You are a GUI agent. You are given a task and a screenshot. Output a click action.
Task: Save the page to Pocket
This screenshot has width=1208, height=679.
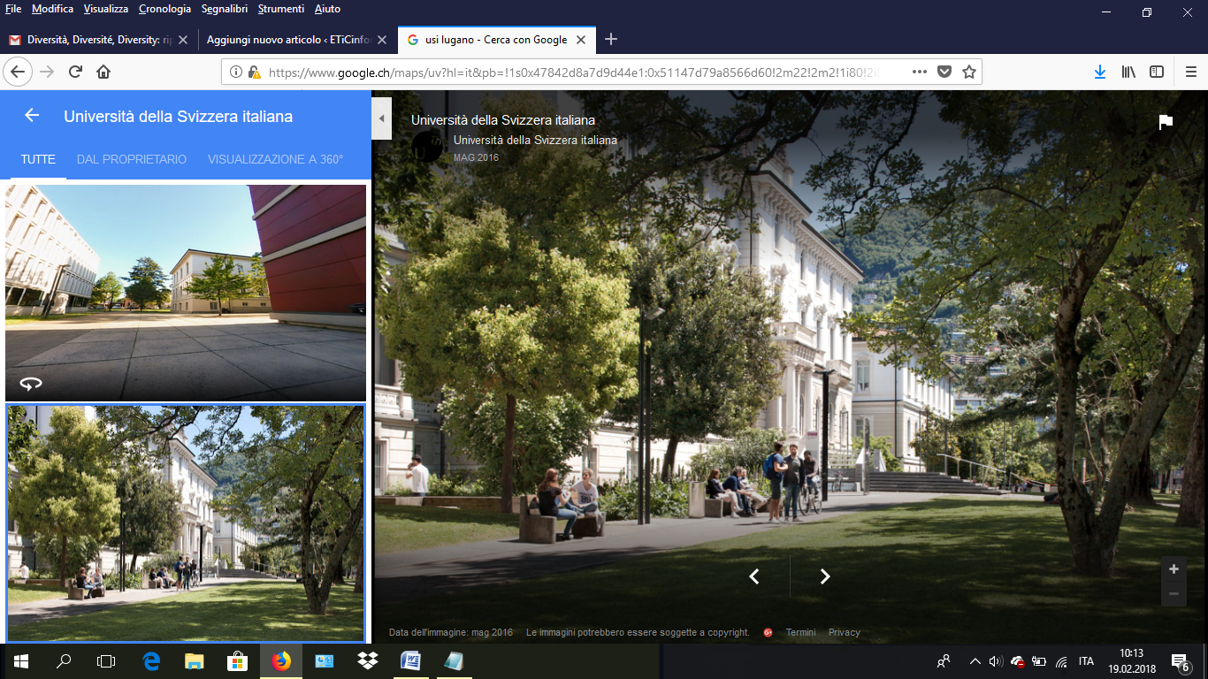[944, 72]
